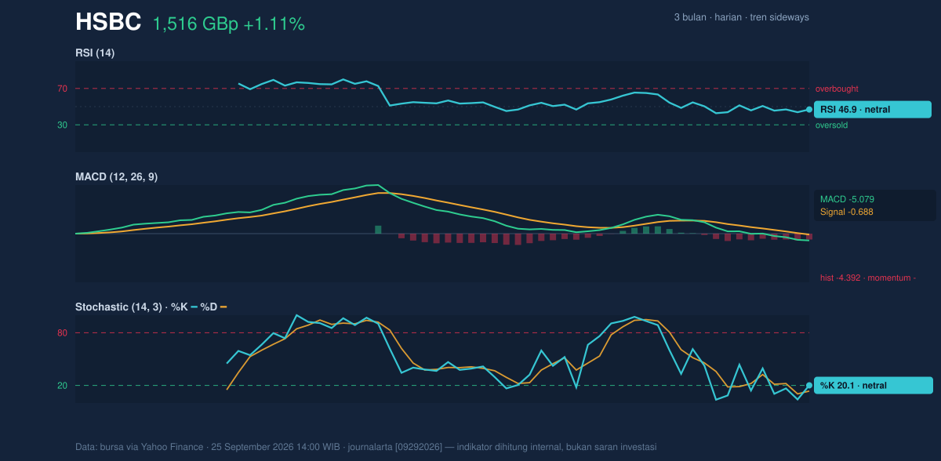Click the Stochastic 20 axis label
The image size is (941, 461).
coord(62,386)
